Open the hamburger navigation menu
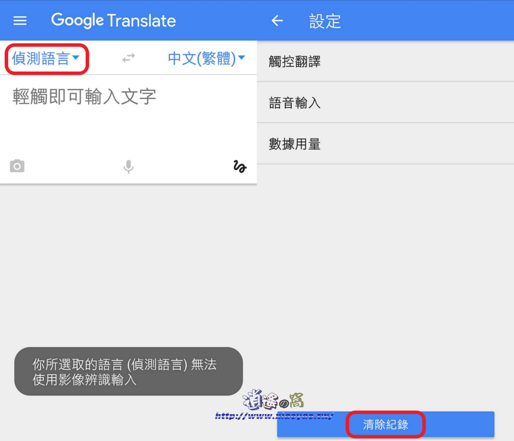 pyautogui.click(x=20, y=21)
